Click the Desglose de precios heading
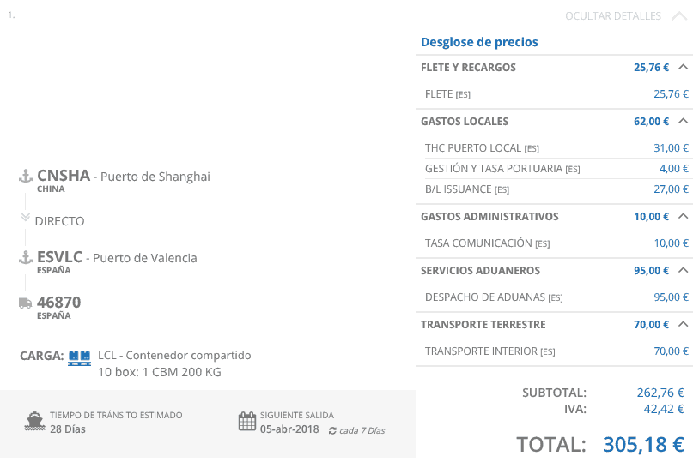 pos(479,41)
